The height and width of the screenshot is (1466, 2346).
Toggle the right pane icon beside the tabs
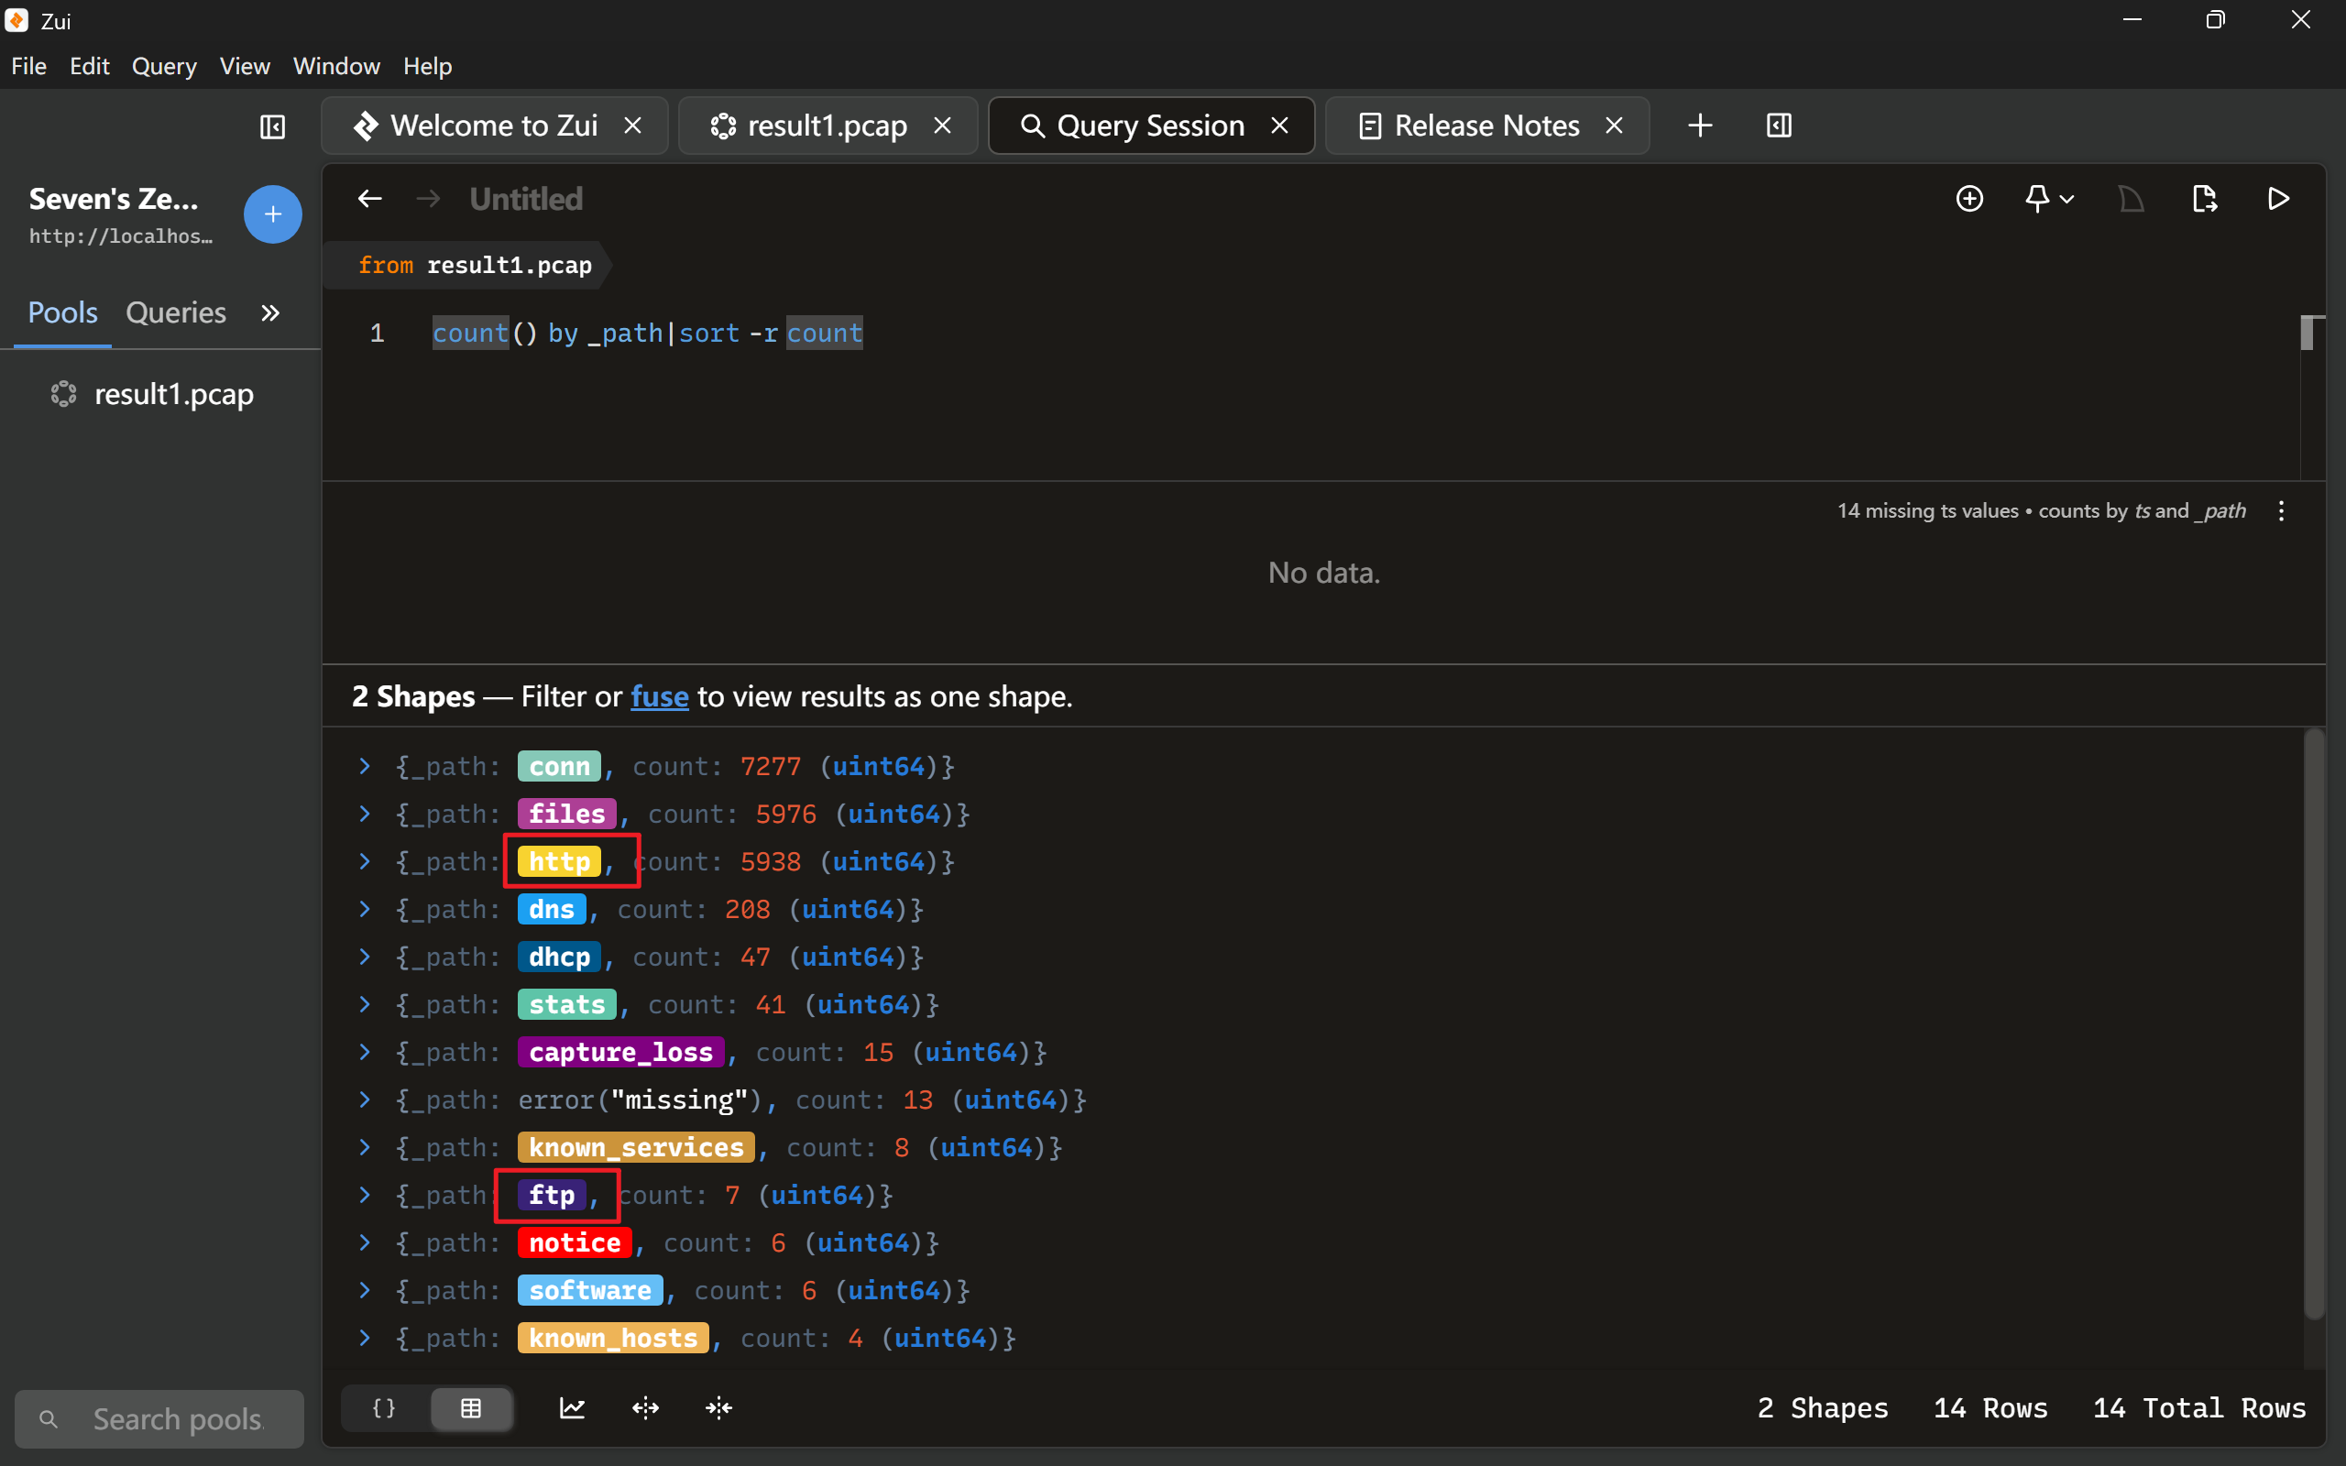[1779, 126]
